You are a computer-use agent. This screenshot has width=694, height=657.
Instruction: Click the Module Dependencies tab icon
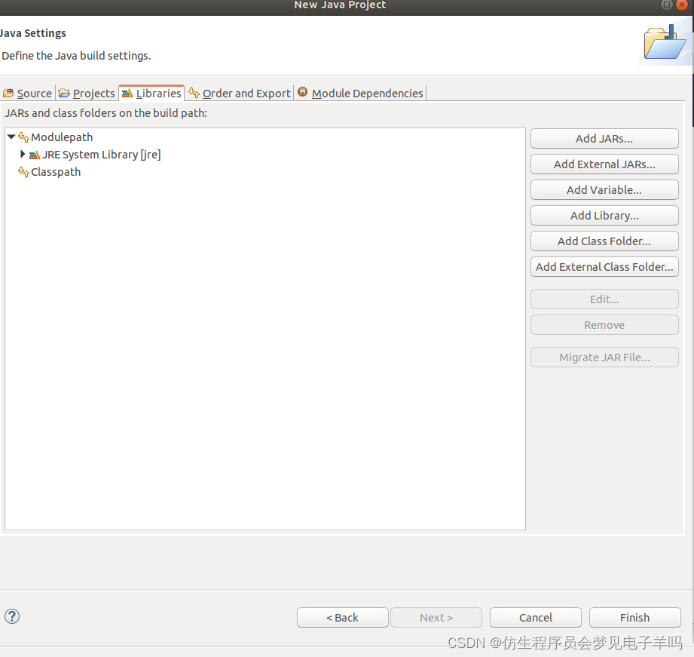tap(303, 92)
